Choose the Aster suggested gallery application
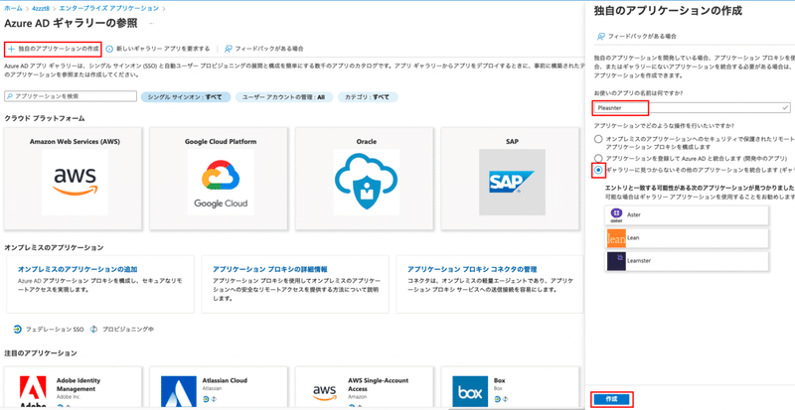This screenshot has width=795, height=410. click(x=687, y=215)
